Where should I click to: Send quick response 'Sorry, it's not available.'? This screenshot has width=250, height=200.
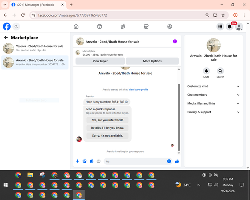click(x=107, y=136)
